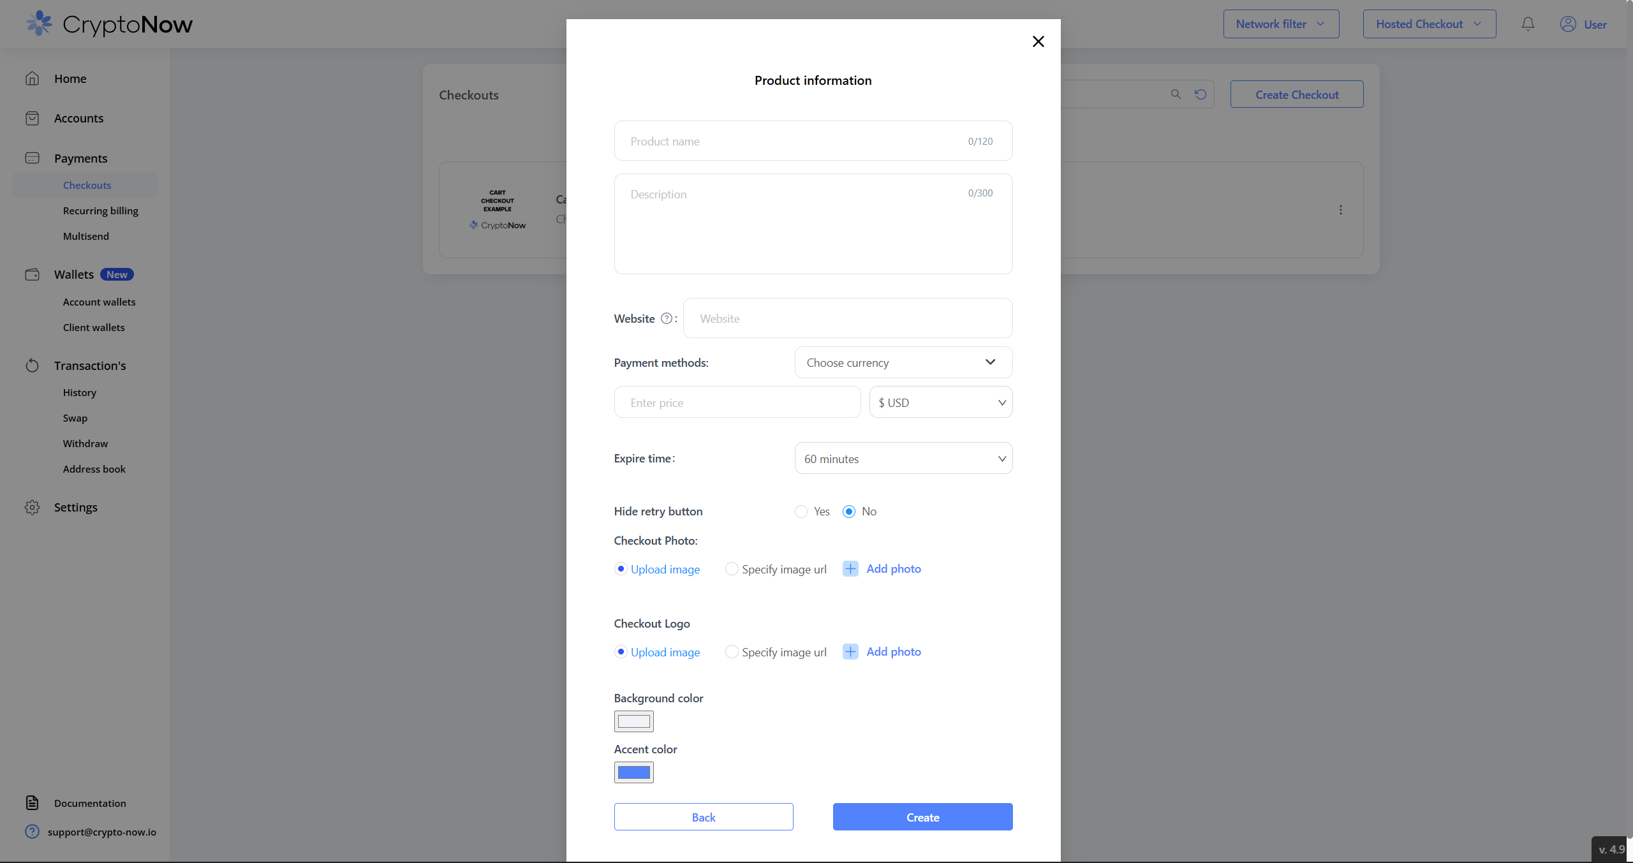Click Checkout Logo Add photo plus icon
Screen dimensions: 1633x863
tap(850, 651)
